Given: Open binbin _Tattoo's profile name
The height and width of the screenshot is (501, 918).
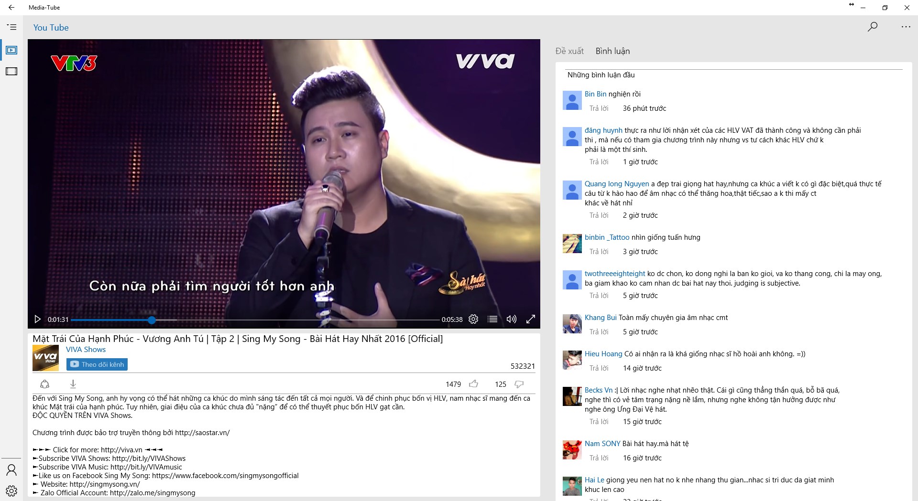Looking at the screenshot, I should [607, 237].
